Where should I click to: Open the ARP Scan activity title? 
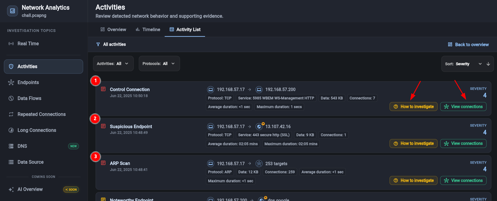pyautogui.click(x=120, y=163)
